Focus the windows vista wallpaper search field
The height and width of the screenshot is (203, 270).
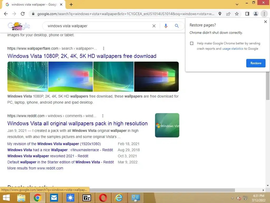[x=98, y=26]
